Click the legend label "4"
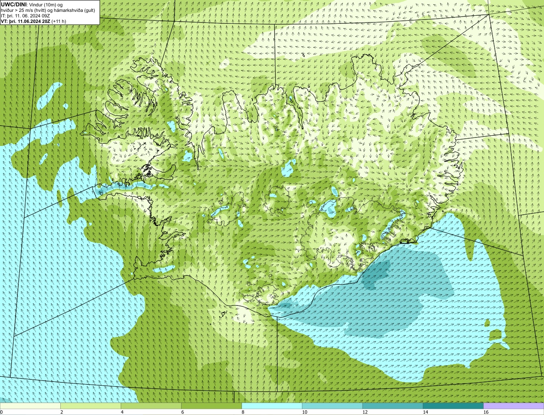 click(122, 412)
